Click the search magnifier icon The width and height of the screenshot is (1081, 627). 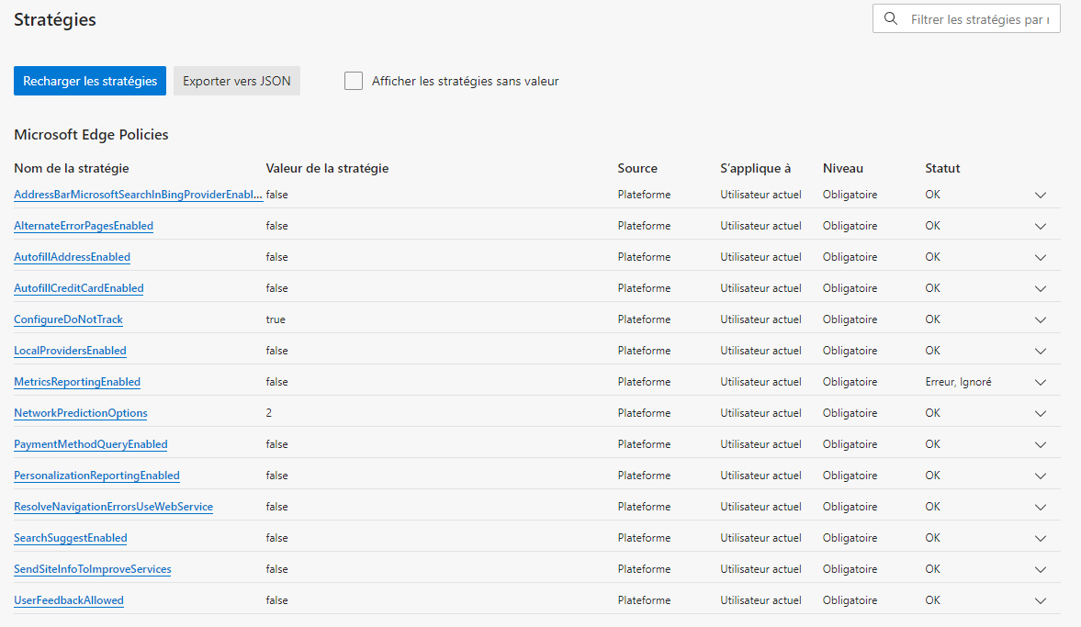click(x=891, y=18)
